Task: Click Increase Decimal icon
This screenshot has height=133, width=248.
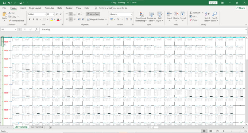Action: click(x=127, y=19)
